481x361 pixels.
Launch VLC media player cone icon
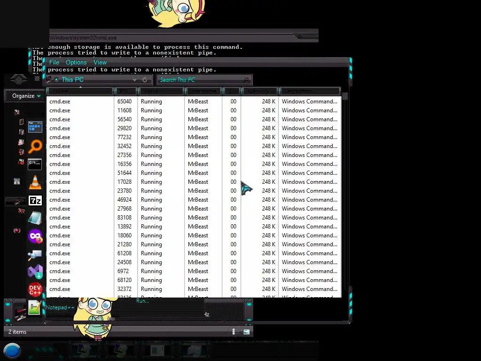tap(35, 182)
